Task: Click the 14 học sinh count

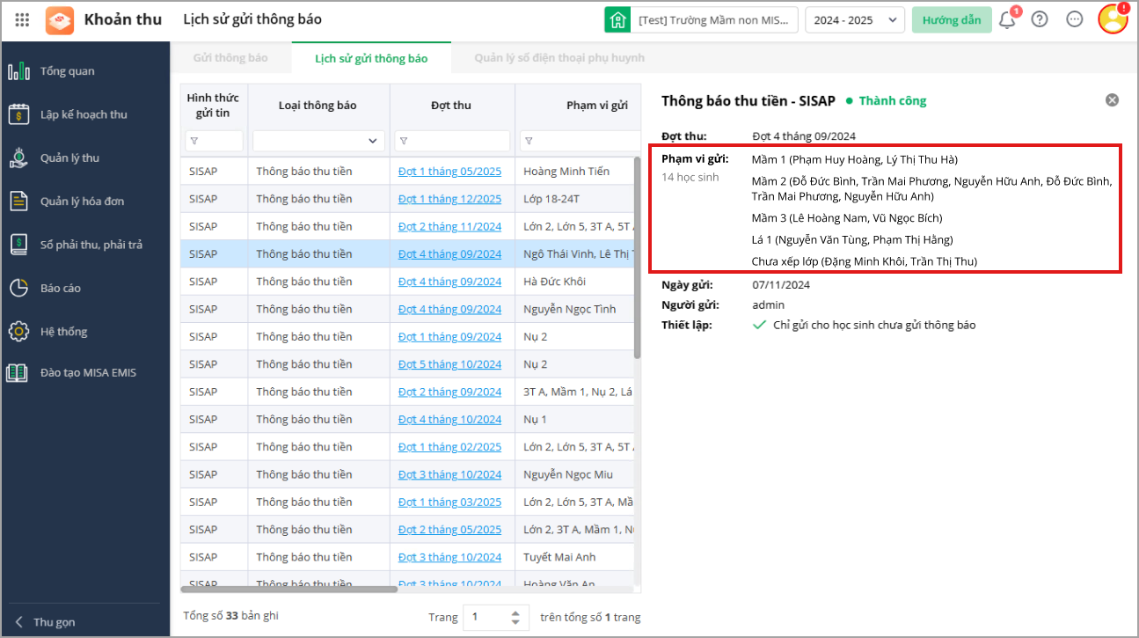Action: (690, 178)
